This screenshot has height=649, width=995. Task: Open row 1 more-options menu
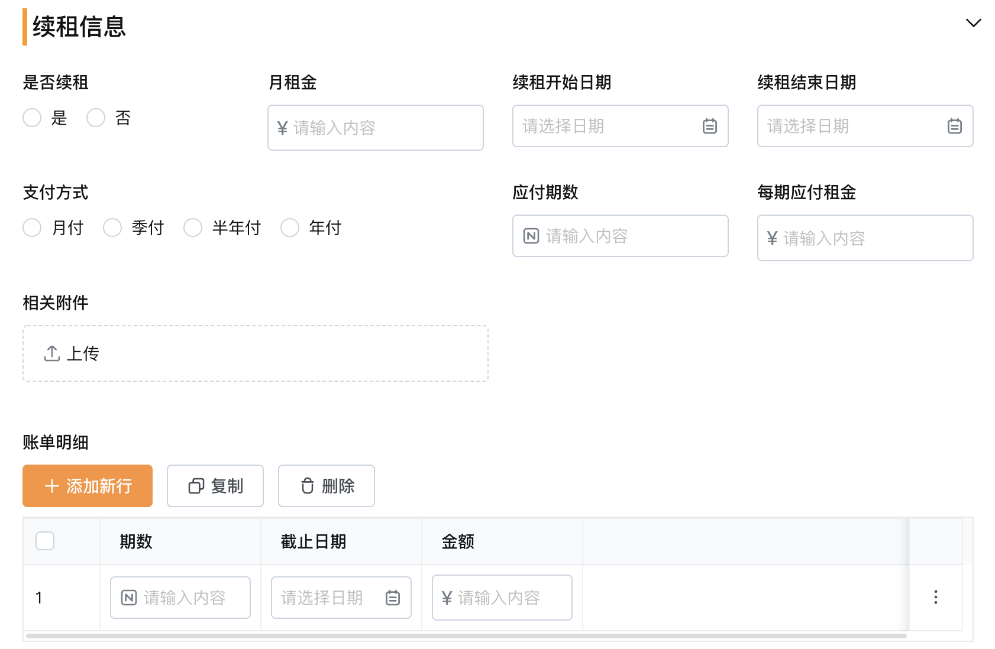coord(936,597)
